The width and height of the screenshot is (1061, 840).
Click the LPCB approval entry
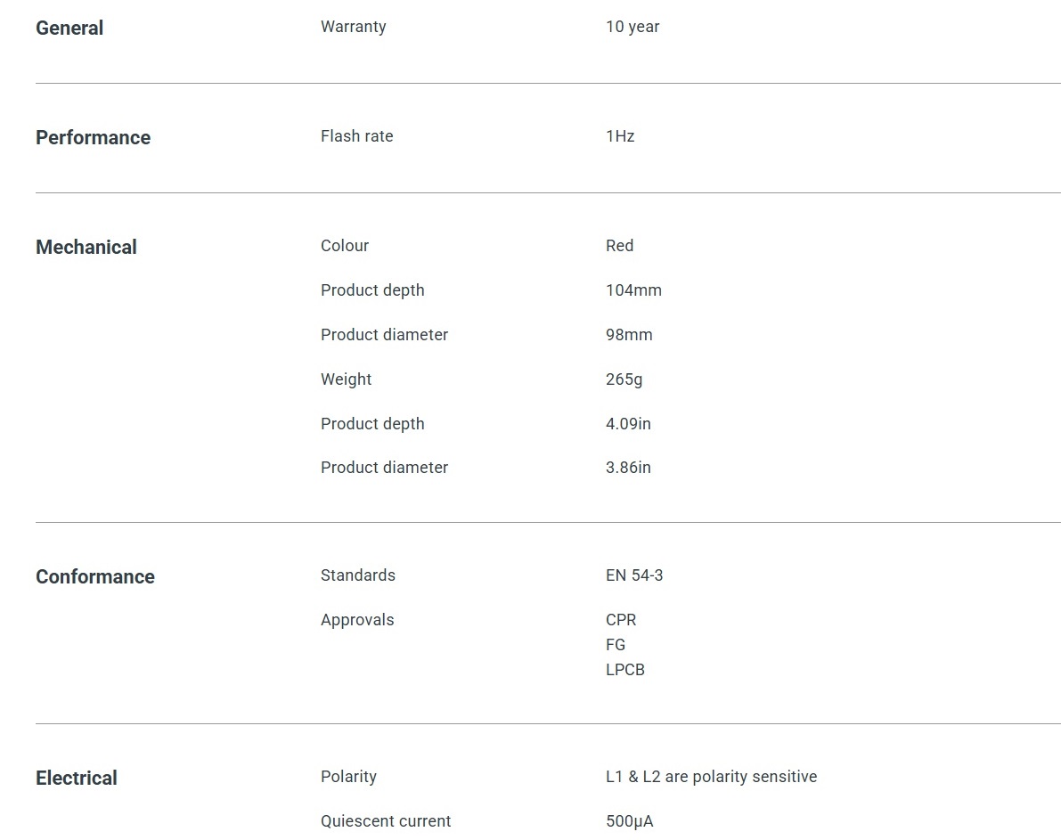[x=624, y=669]
